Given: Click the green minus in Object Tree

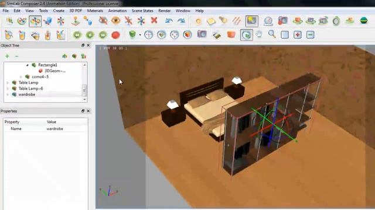Looking at the screenshot, I should pyautogui.click(x=16, y=56).
